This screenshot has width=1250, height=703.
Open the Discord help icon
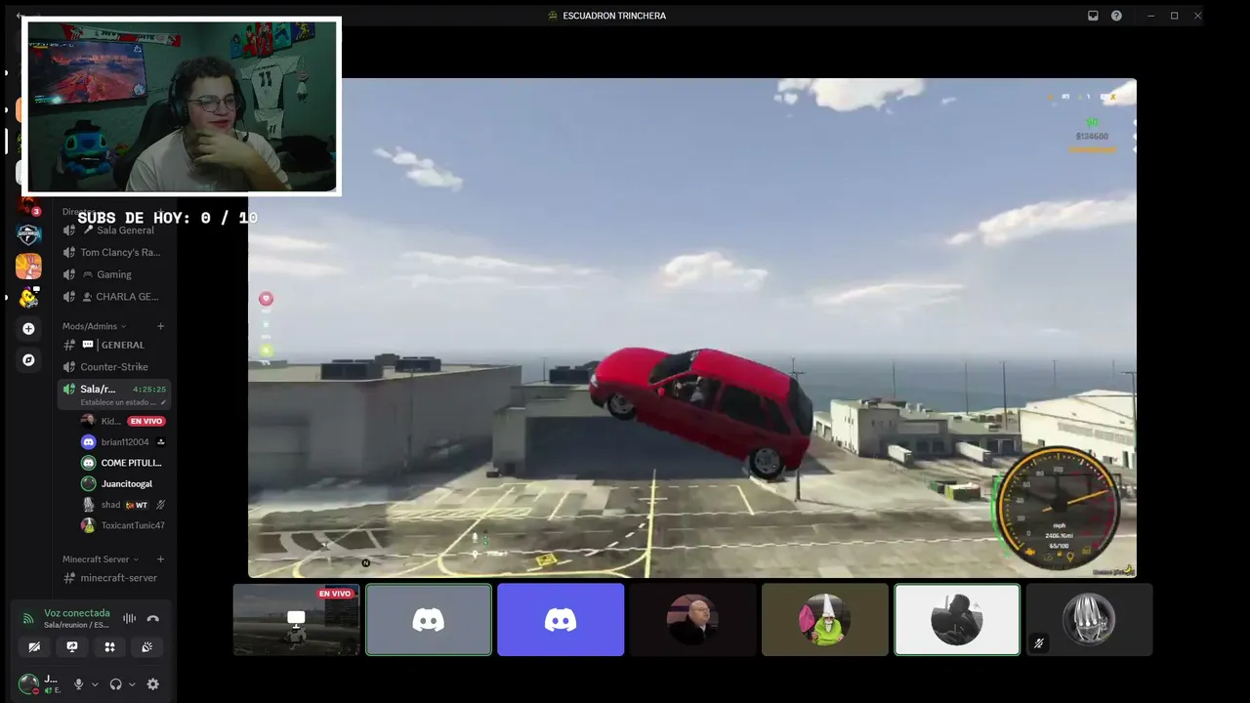1116,16
